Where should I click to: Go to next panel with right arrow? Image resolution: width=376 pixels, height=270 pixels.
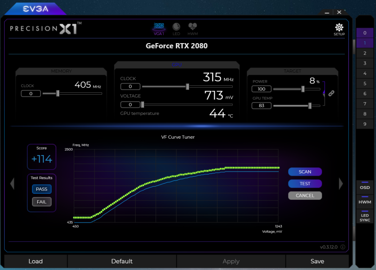tap(341, 183)
